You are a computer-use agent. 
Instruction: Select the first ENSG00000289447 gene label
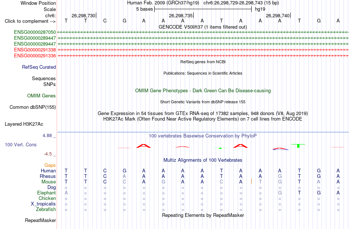click(x=35, y=38)
